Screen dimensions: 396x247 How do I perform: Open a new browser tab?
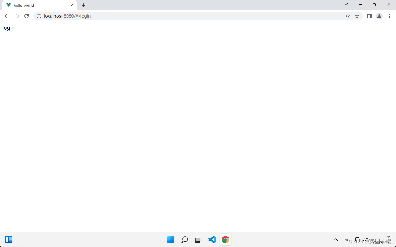(x=84, y=5)
